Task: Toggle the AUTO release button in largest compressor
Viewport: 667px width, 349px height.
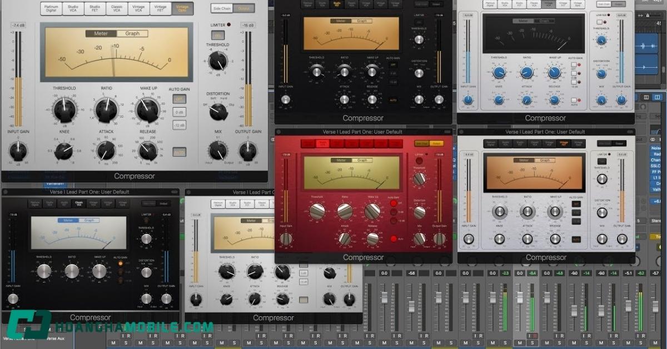Action: [180, 152]
